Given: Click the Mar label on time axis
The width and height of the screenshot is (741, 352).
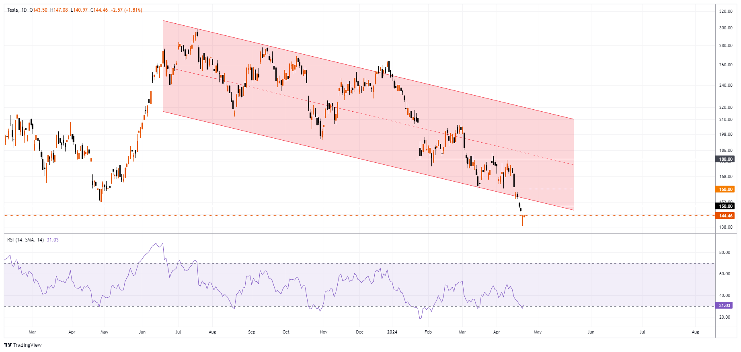Looking at the screenshot, I should pos(33,332).
